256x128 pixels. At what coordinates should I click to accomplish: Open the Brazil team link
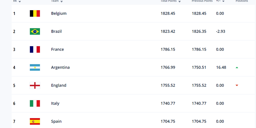coord(56,31)
